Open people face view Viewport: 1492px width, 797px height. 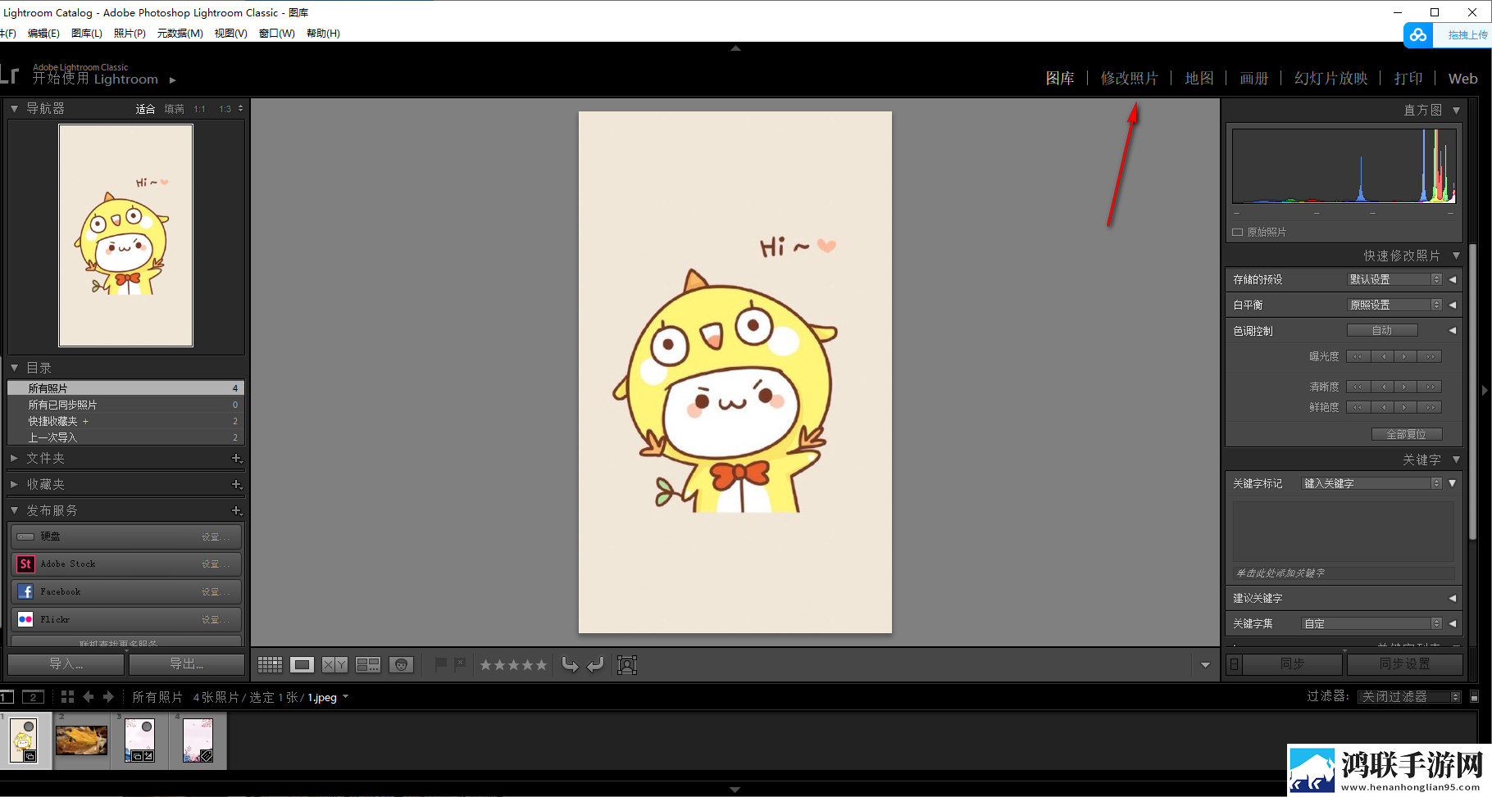point(401,665)
